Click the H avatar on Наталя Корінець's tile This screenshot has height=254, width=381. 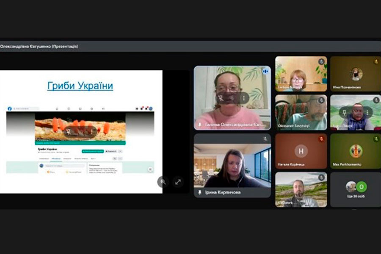point(301,151)
